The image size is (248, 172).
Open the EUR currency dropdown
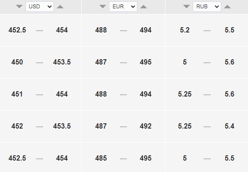tap(123, 7)
